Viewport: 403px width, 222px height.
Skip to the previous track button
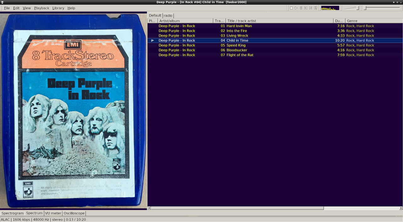tap(306, 8)
